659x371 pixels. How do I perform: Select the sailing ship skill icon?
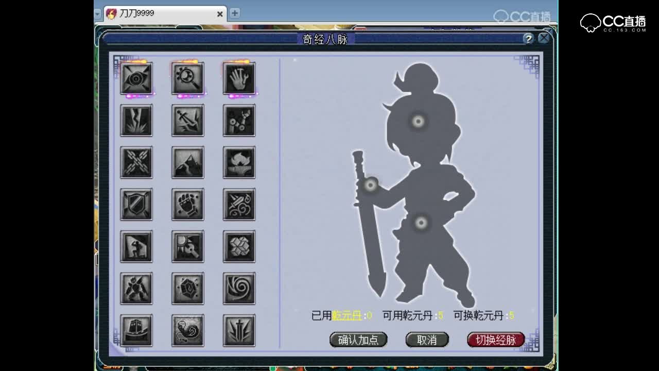pyautogui.click(x=136, y=330)
